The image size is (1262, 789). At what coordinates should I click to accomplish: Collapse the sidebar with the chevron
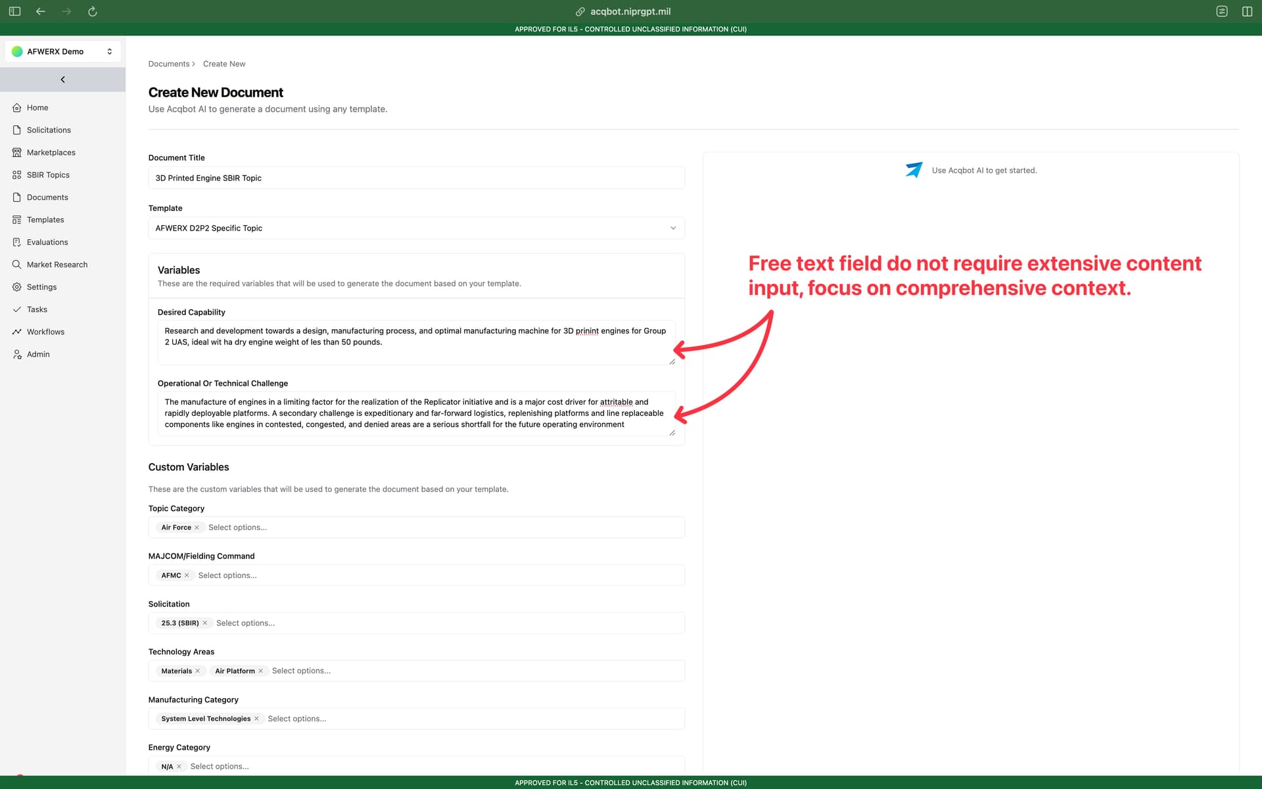coord(62,79)
